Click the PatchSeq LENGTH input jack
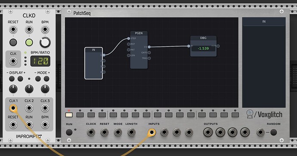 click(x=131, y=132)
